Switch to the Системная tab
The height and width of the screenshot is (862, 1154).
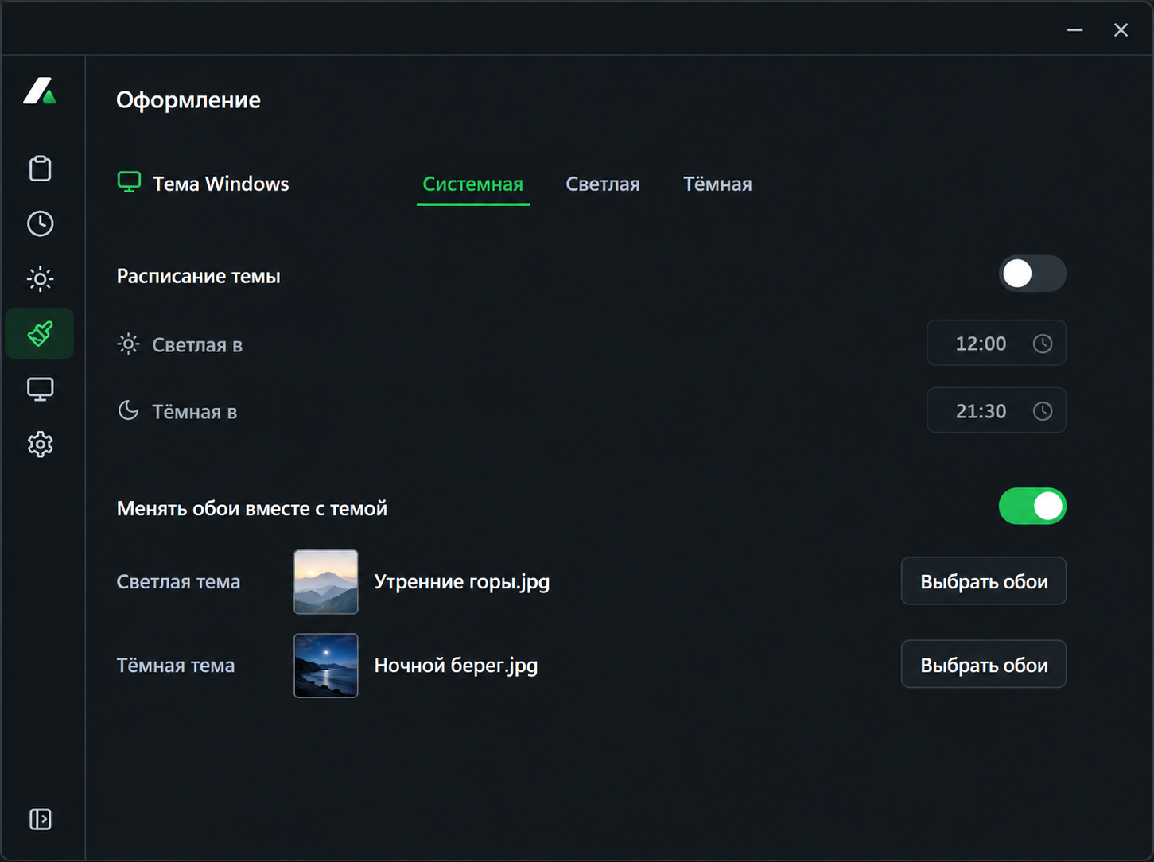click(472, 184)
